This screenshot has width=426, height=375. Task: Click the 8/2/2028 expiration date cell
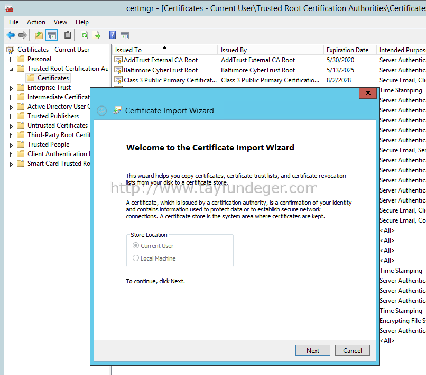click(339, 80)
